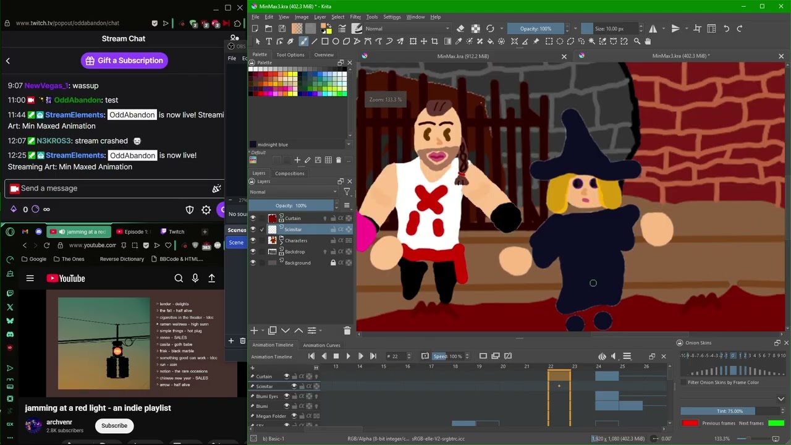
Task: Switch to the Tool Options tab
Action: (x=290, y=55)
